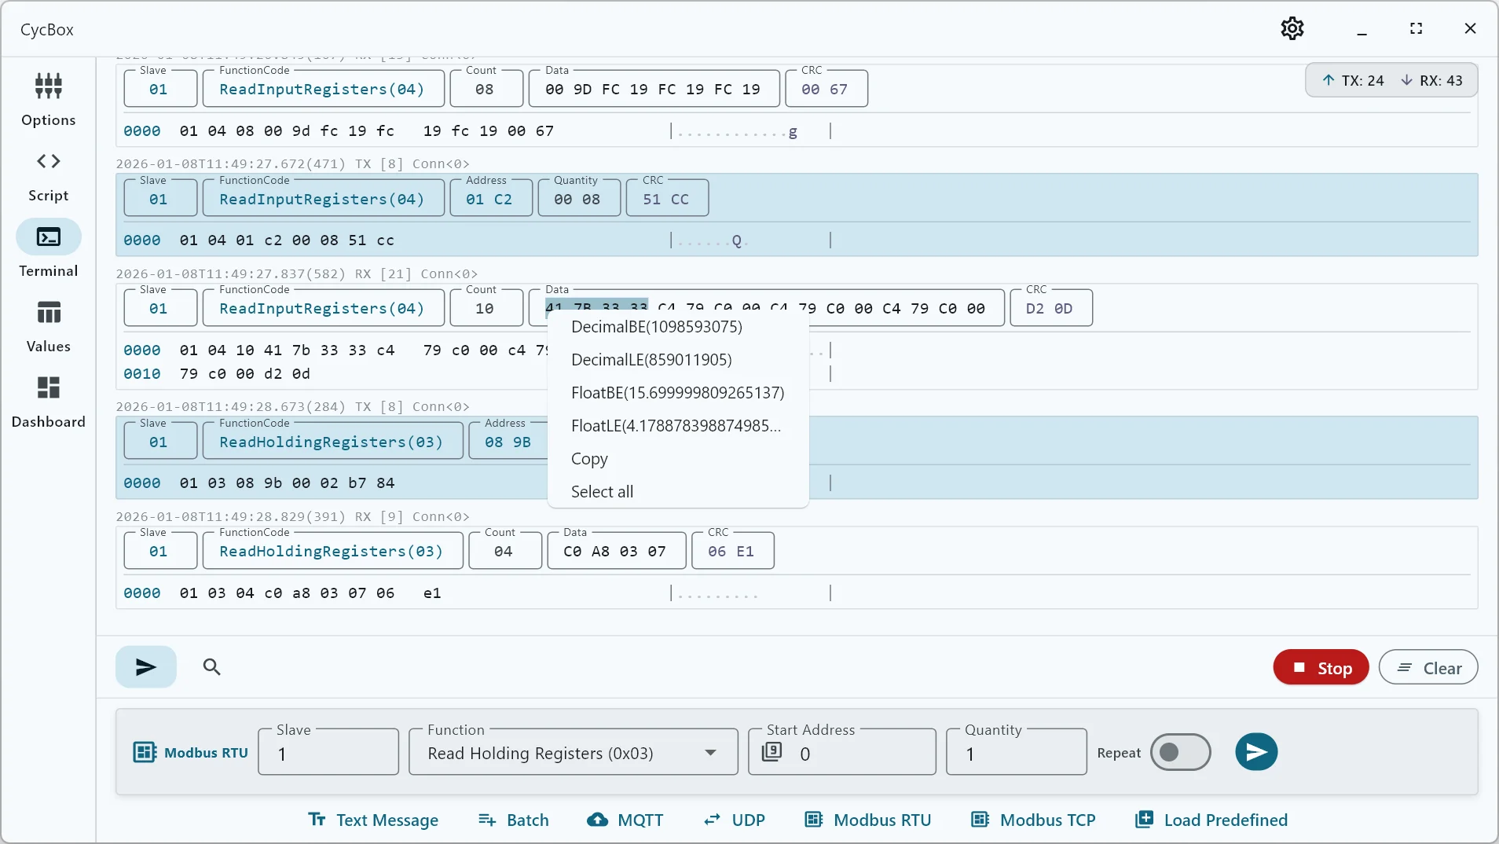Open the Values panel

click(x=48, y=325)
